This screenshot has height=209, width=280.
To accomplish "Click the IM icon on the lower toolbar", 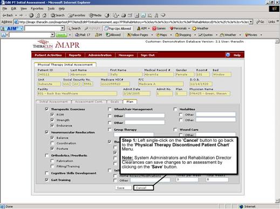I will click(98, 35).
